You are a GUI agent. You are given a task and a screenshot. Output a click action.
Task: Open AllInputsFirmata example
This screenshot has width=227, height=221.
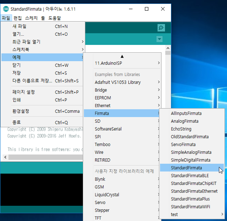click(192, 113)
